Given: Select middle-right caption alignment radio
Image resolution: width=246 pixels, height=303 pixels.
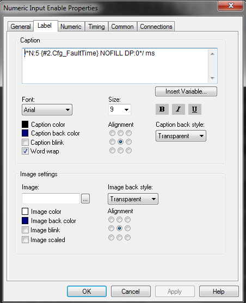Looking at the screenshot, I should click(x=128, y=141).
